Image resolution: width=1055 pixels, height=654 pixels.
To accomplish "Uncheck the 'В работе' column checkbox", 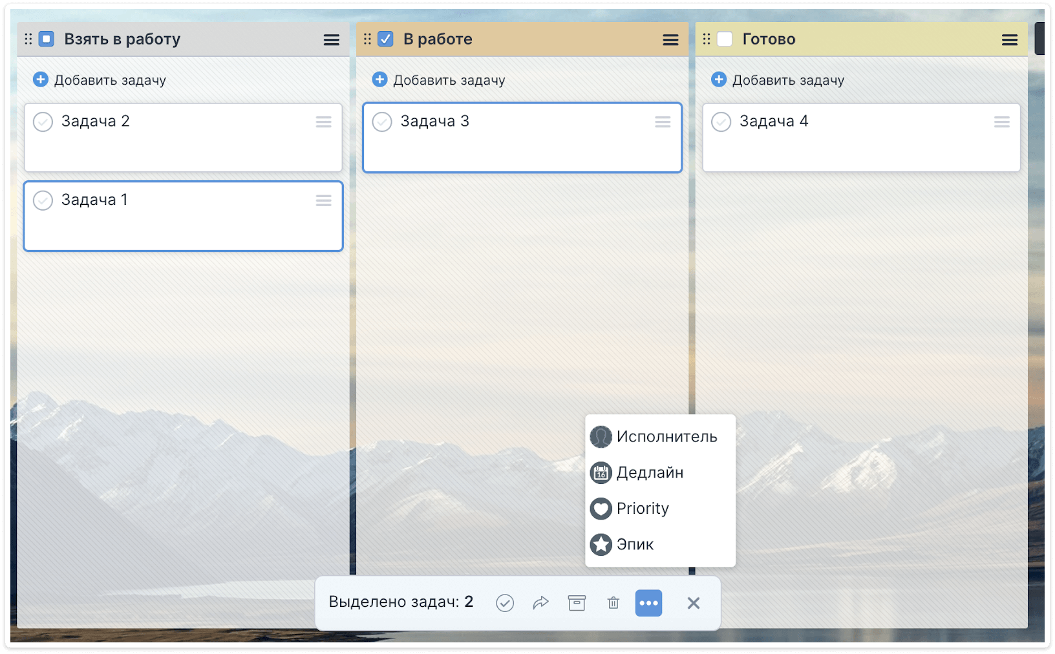I will tap(385, 39).
